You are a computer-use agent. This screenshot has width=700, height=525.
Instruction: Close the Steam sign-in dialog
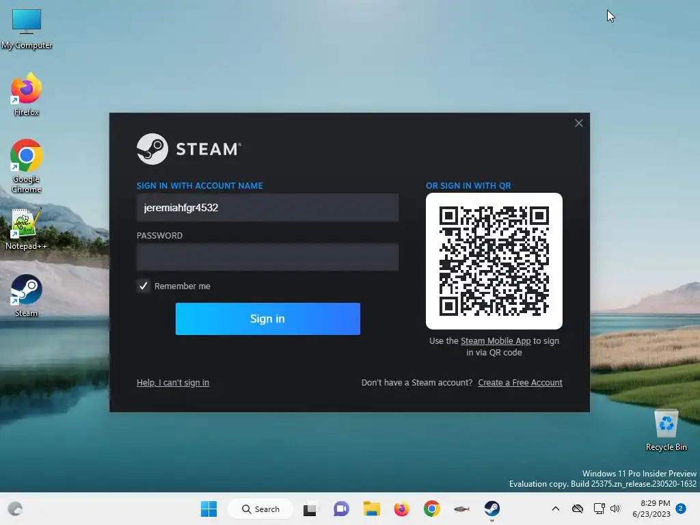click(578, 123)
